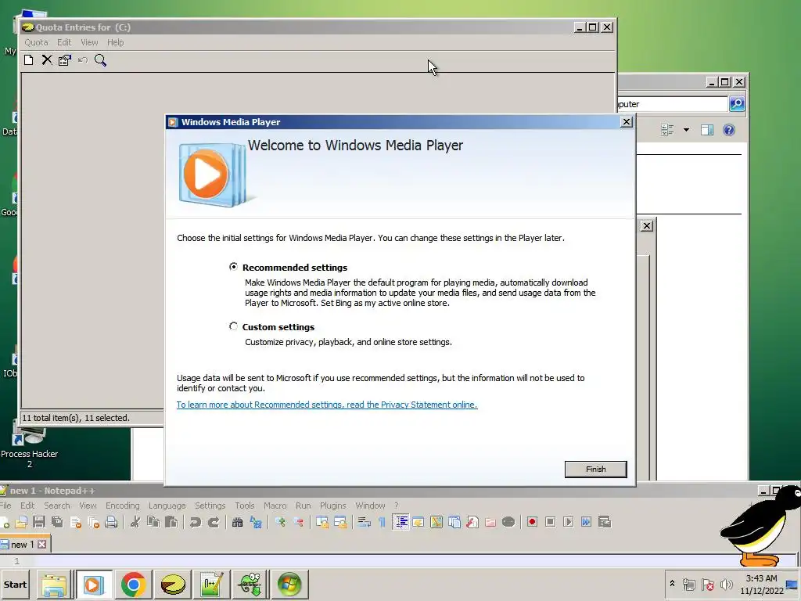Image resolution: width=801 pixels, height=601 pixels.
Task: Open file explorer folder taskbar icon
Action: (x=54, y=584)
